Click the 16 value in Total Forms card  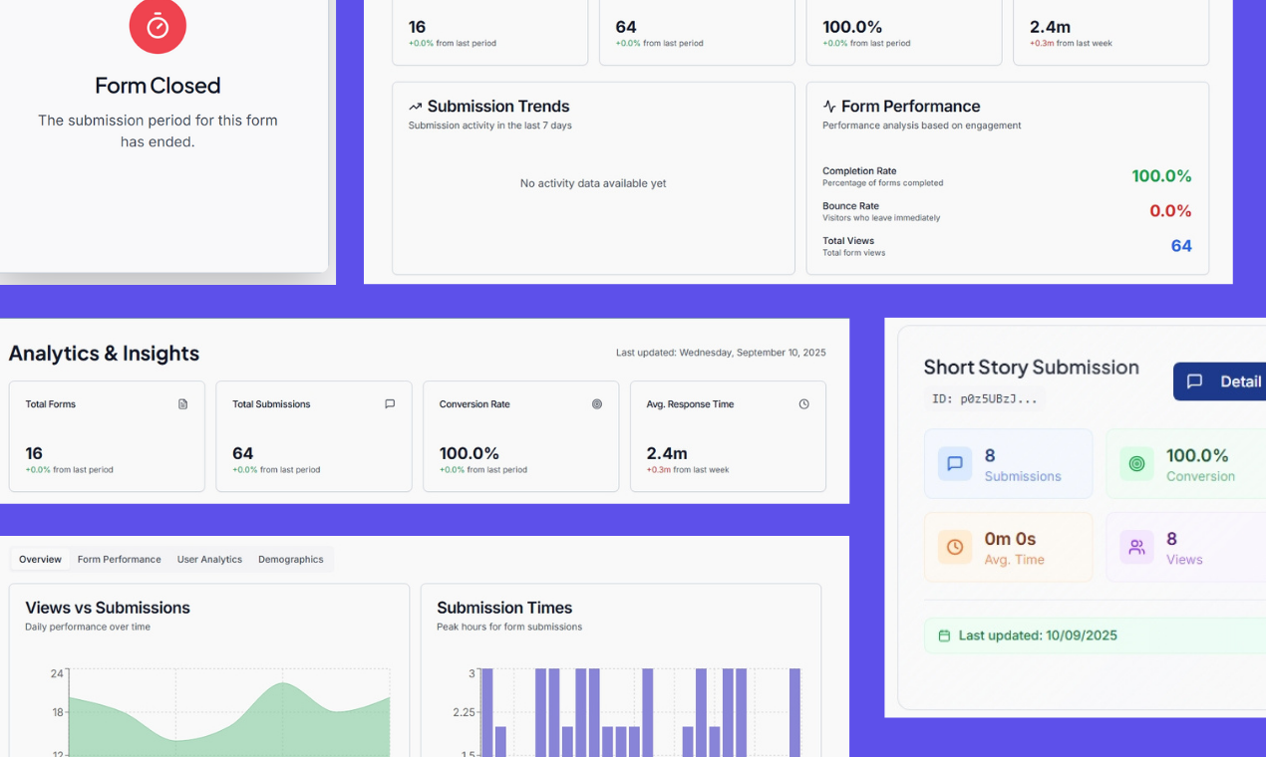pyautogui.click(x=34, y=453)
